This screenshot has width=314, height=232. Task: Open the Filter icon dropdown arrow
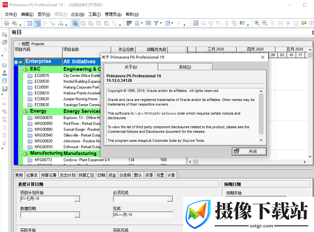pos(161,23)
